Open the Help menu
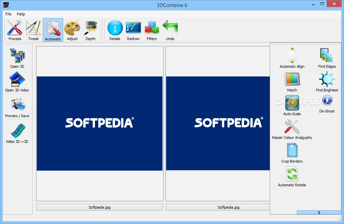This screenshot has height=224, width=344. point(21,14)
